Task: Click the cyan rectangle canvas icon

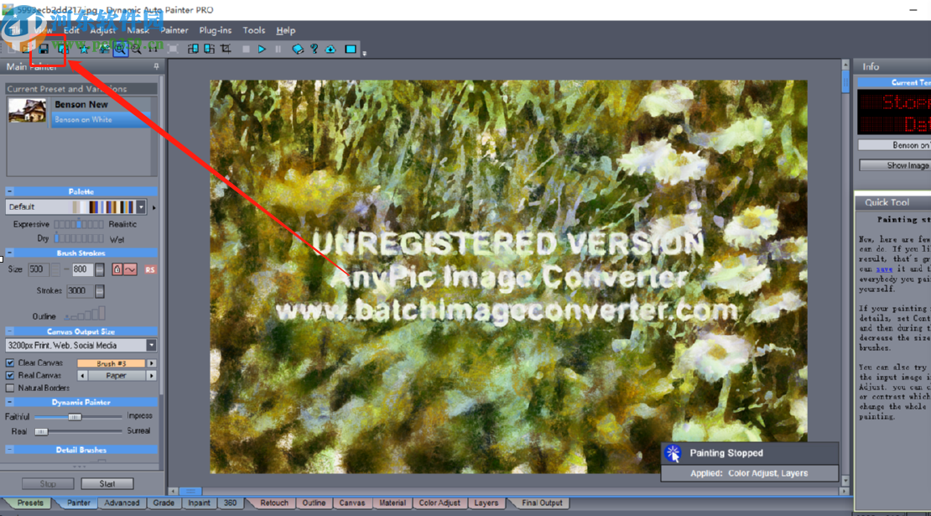Action: point(351,50)
